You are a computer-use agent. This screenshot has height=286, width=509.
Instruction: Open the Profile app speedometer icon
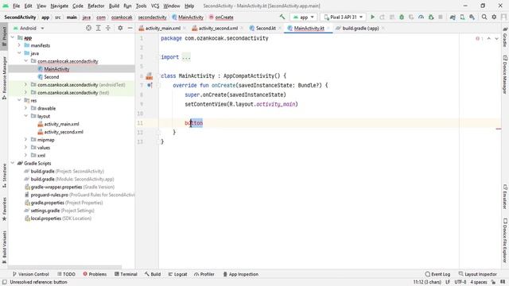pos(421,17)
